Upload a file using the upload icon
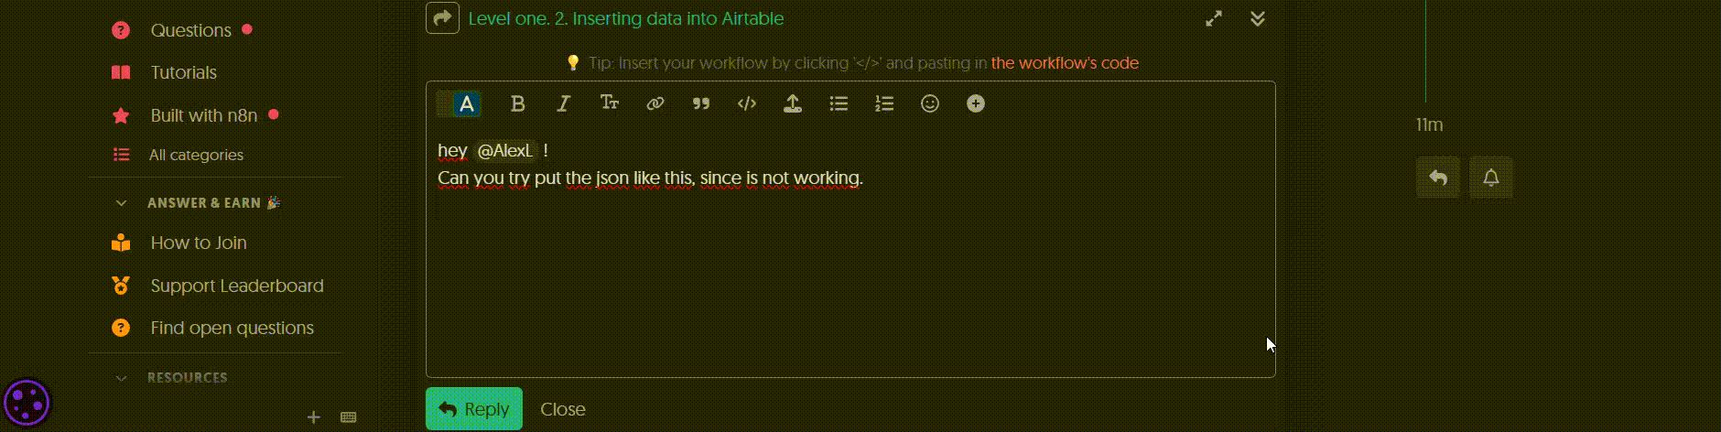1721x432 pixels. (793, 104)
